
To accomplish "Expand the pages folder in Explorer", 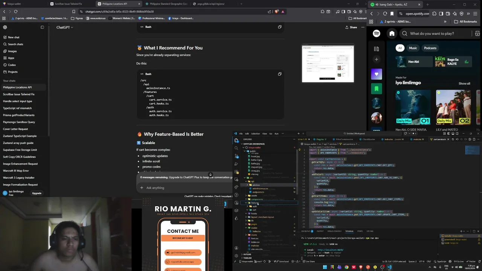I will point(253,224).
